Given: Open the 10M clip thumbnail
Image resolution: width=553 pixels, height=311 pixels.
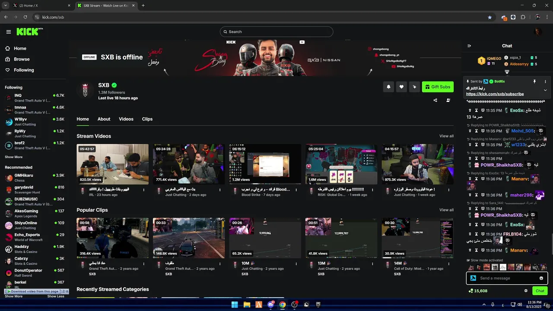Looking at the screenshot, I should point(265,238).
